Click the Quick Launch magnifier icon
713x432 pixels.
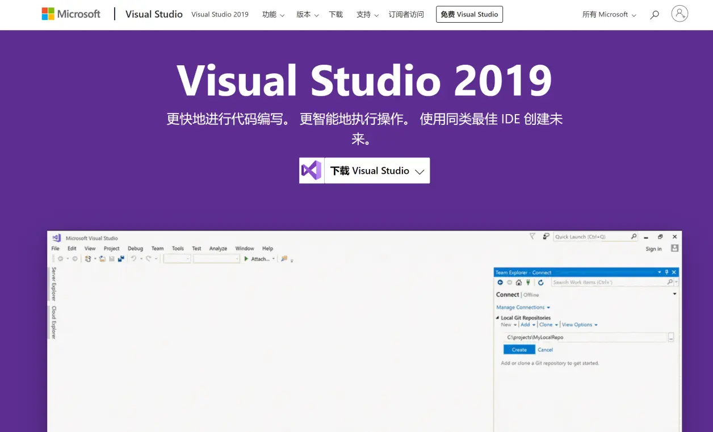(634, 236)
